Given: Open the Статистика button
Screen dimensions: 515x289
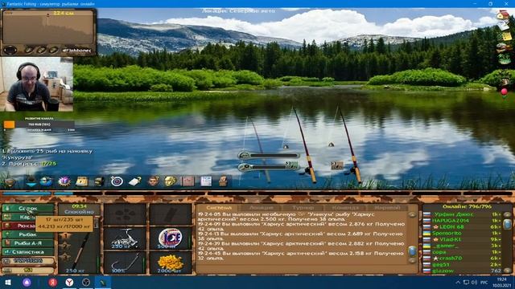Looking at the screenshot, I should point(28,252).
